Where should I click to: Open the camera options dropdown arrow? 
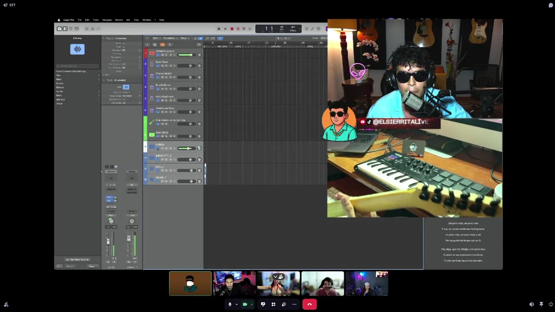(251, 304)
